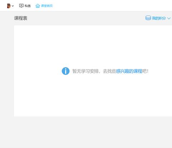Click the user avatar picture
Image resolution: width=172 pixels, height=148 pixels.
point(9,6)
